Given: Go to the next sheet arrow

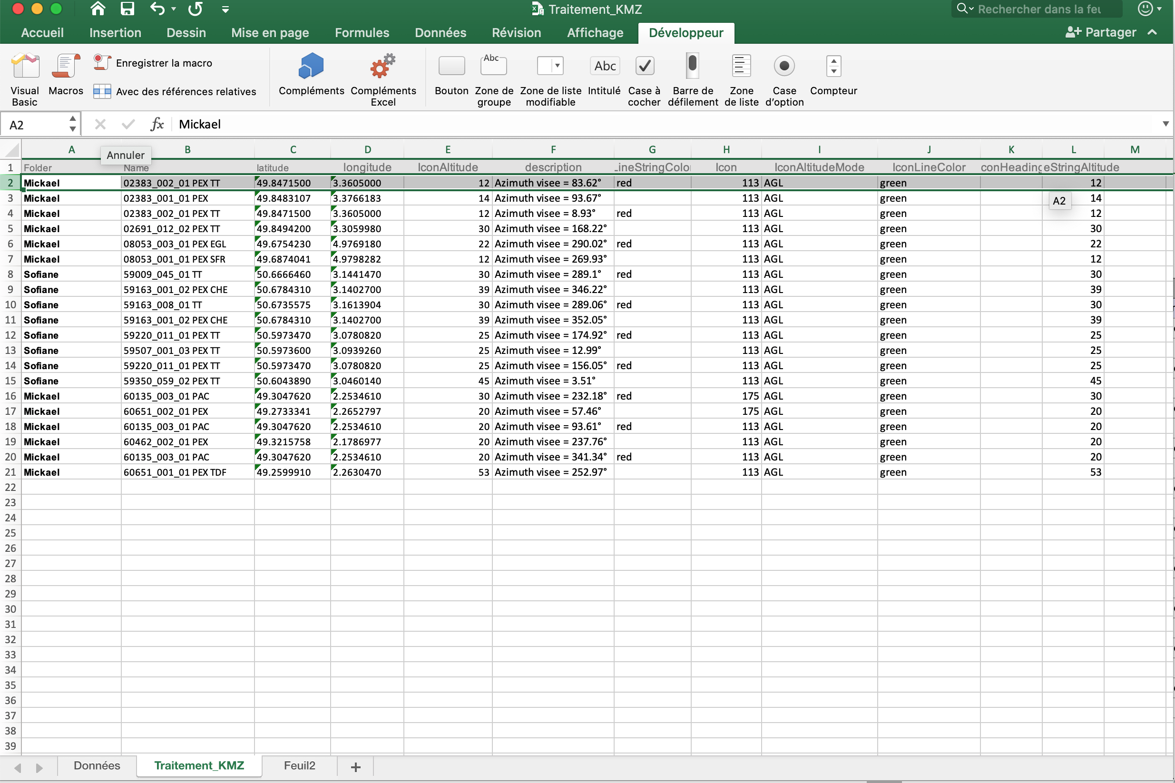Looking at the screenshot, I should coord(39,767).
